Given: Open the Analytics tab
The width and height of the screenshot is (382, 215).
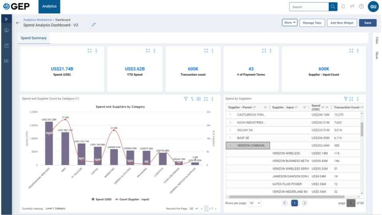Looking at the screenshot, I should (x=49, y=7).
